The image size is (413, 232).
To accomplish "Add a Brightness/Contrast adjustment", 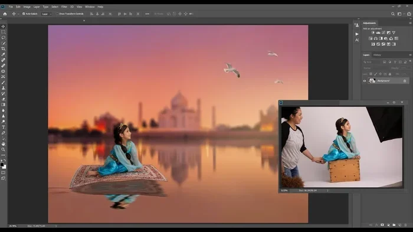I will point(373,32).
